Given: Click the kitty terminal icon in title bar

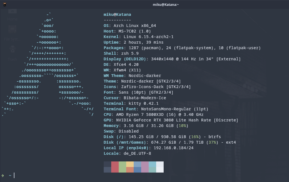Looking at the screenshot, I should (5, 5).
